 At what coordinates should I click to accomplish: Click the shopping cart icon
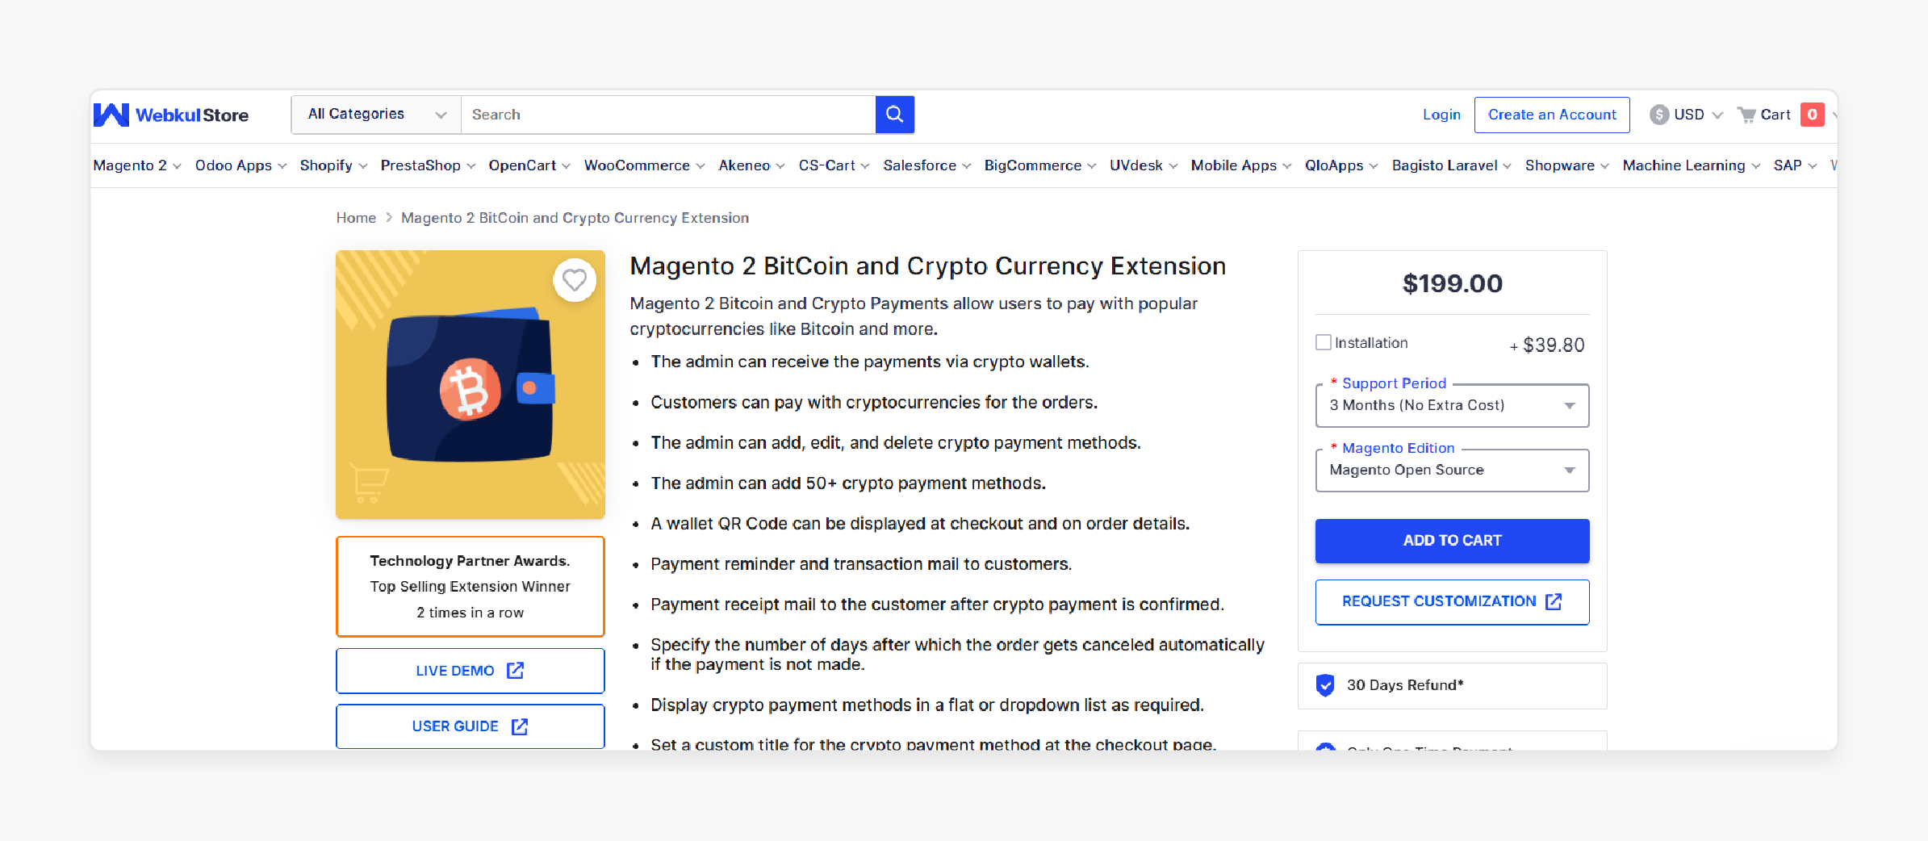(x=1746, y=115)
